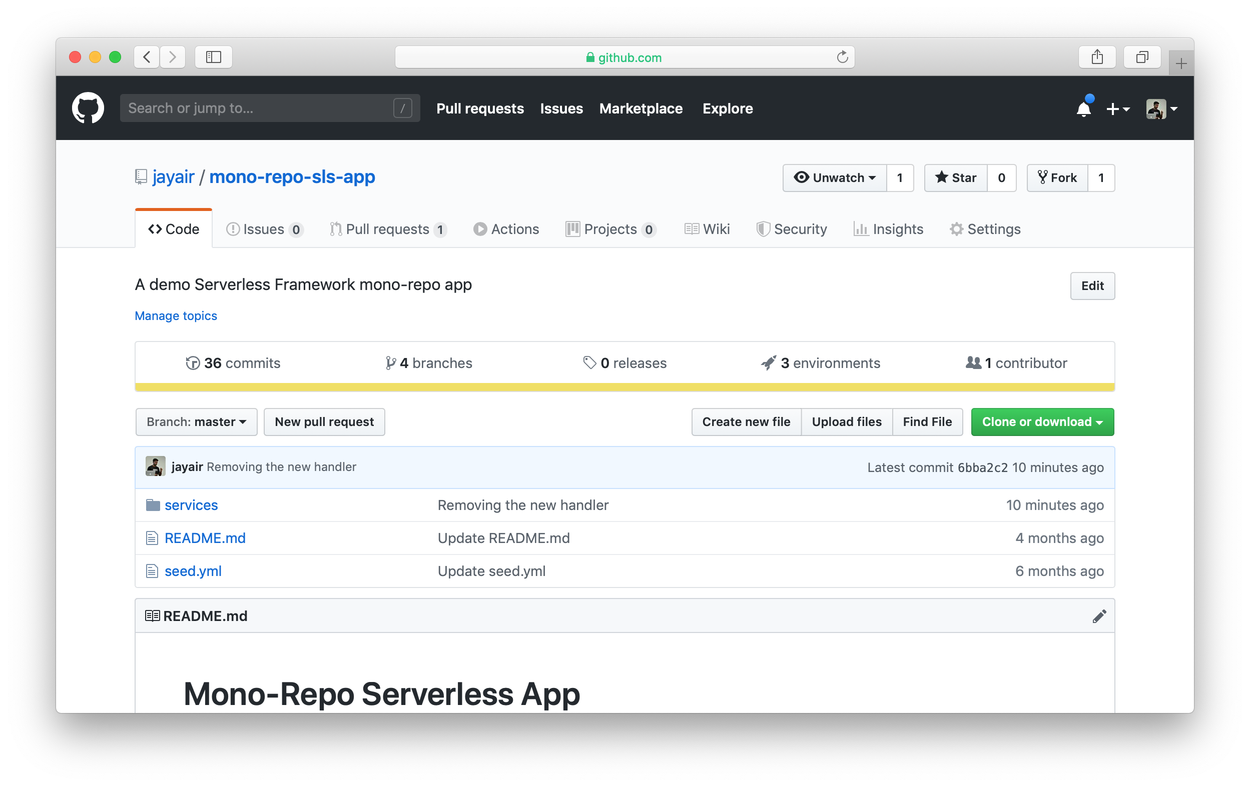Open the Insights tab
The width and height of the screenshot is (1250, 787).
(888, 229)
